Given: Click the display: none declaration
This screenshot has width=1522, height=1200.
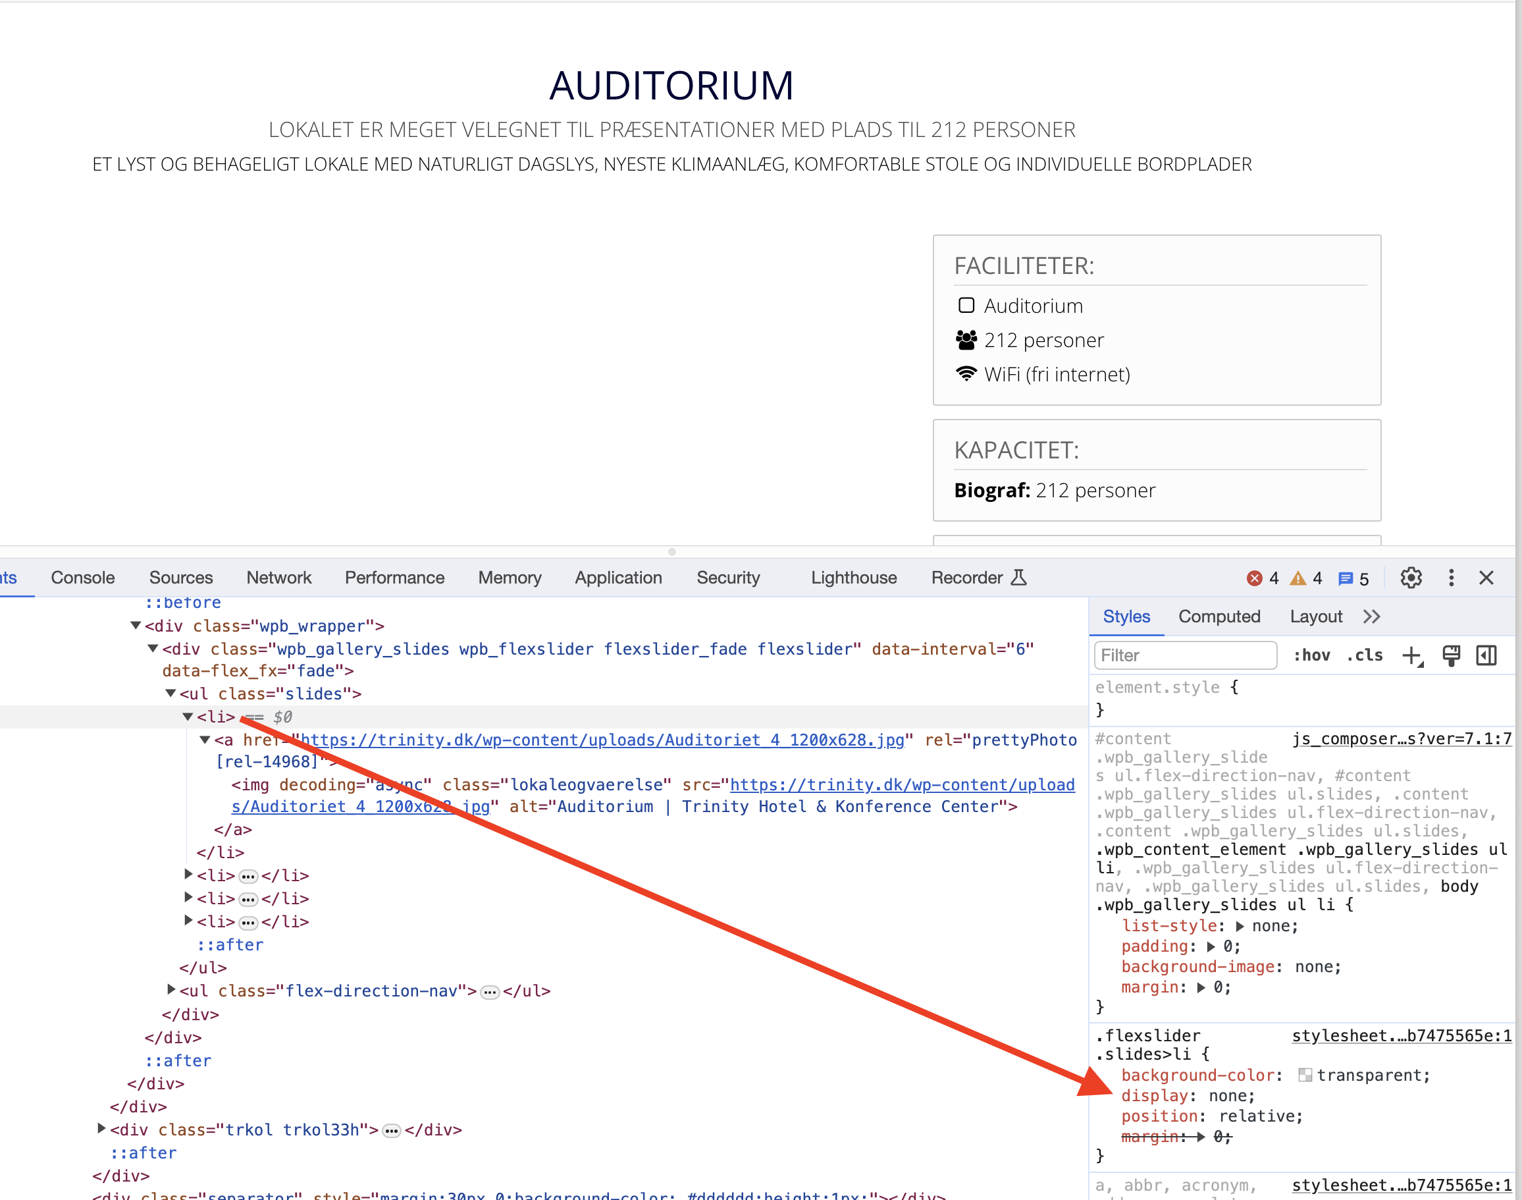Looking at the screenshot, I should click(x=1188, y=1095).
